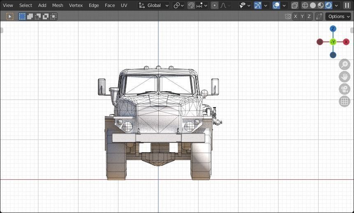Click the pan view hand icon
Screen dimensions: 354x213
(x=345, y=77)
